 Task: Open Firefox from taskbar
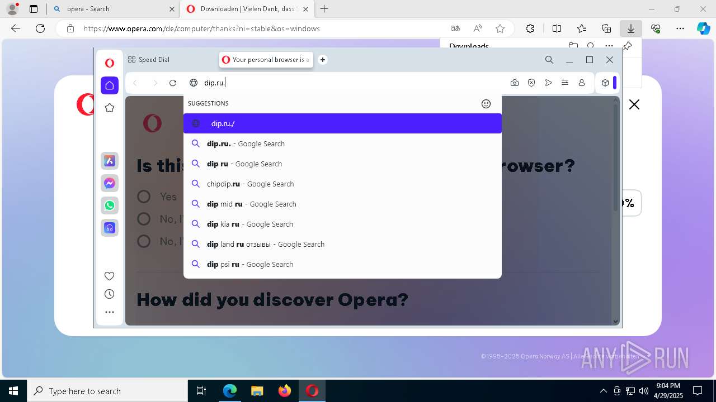(285, 391)
